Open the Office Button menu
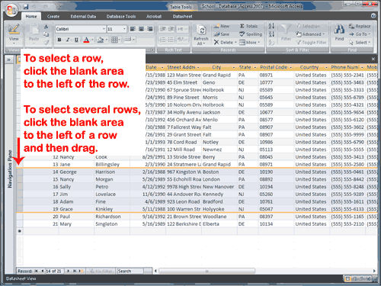Image resolution: width=381 pixels, height=286 pixels. pyautogui.click(x=11, y=10)
